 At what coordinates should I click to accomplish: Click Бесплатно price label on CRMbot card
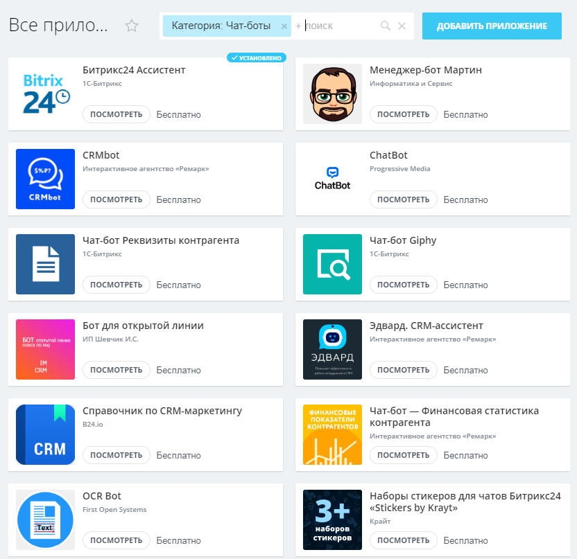pyautogui.click(x=178, y=200)
